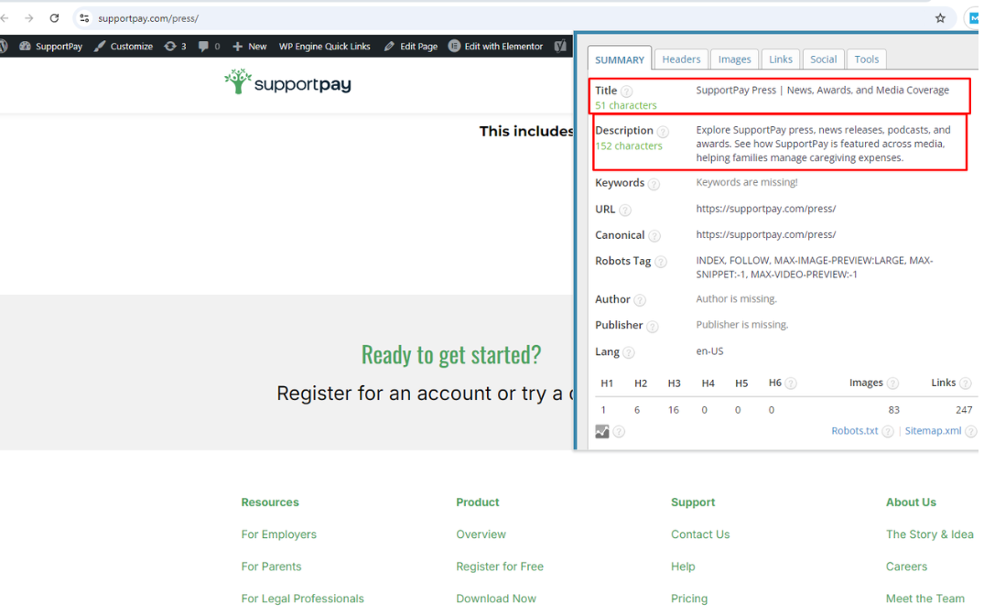
Task: Click Edit with Elementor
Action: [496, 47]
